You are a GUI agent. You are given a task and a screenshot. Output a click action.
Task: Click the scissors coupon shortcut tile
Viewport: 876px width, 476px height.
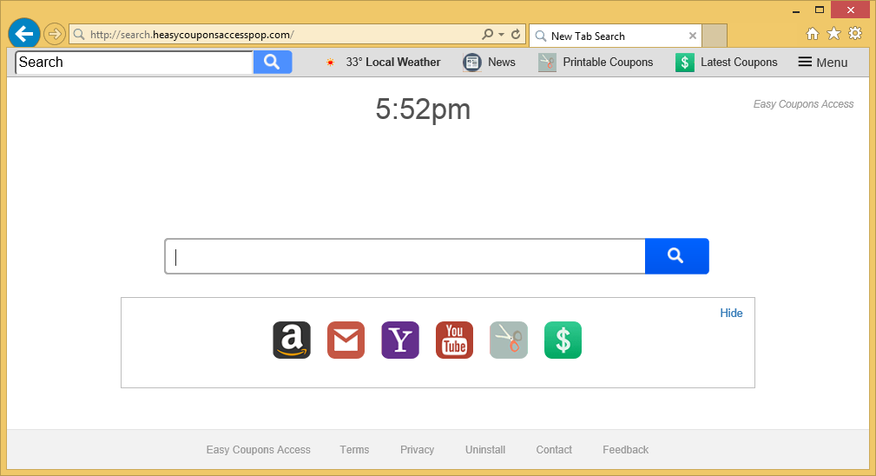[x=509, y=340]
